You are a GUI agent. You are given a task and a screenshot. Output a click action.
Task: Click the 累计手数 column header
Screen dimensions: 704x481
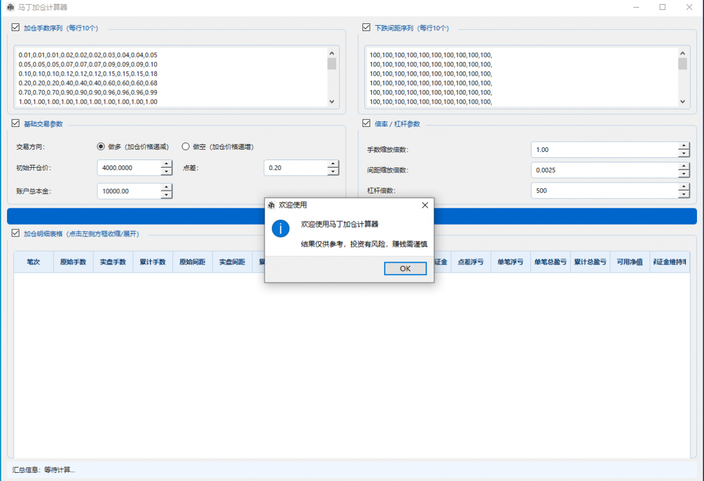pos(153,262)
